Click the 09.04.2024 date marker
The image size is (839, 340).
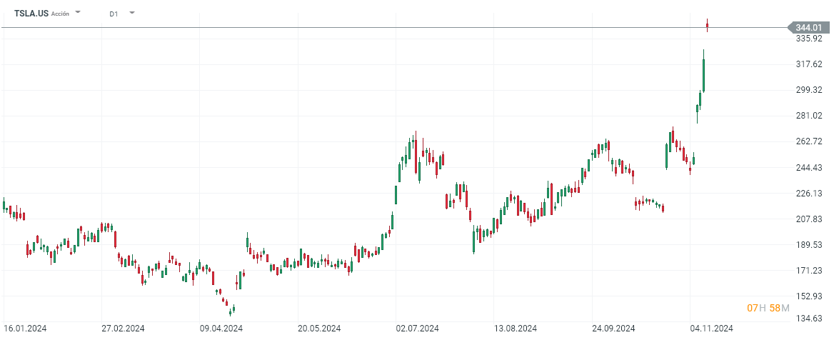221,329
